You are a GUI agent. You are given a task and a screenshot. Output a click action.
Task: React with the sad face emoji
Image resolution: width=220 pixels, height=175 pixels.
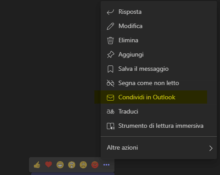[83, 165]
